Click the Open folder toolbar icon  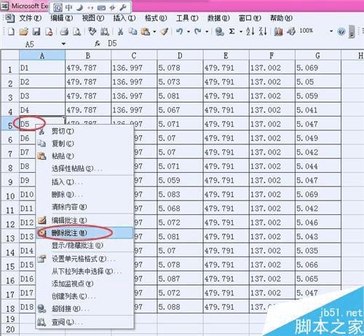[23, 31]
